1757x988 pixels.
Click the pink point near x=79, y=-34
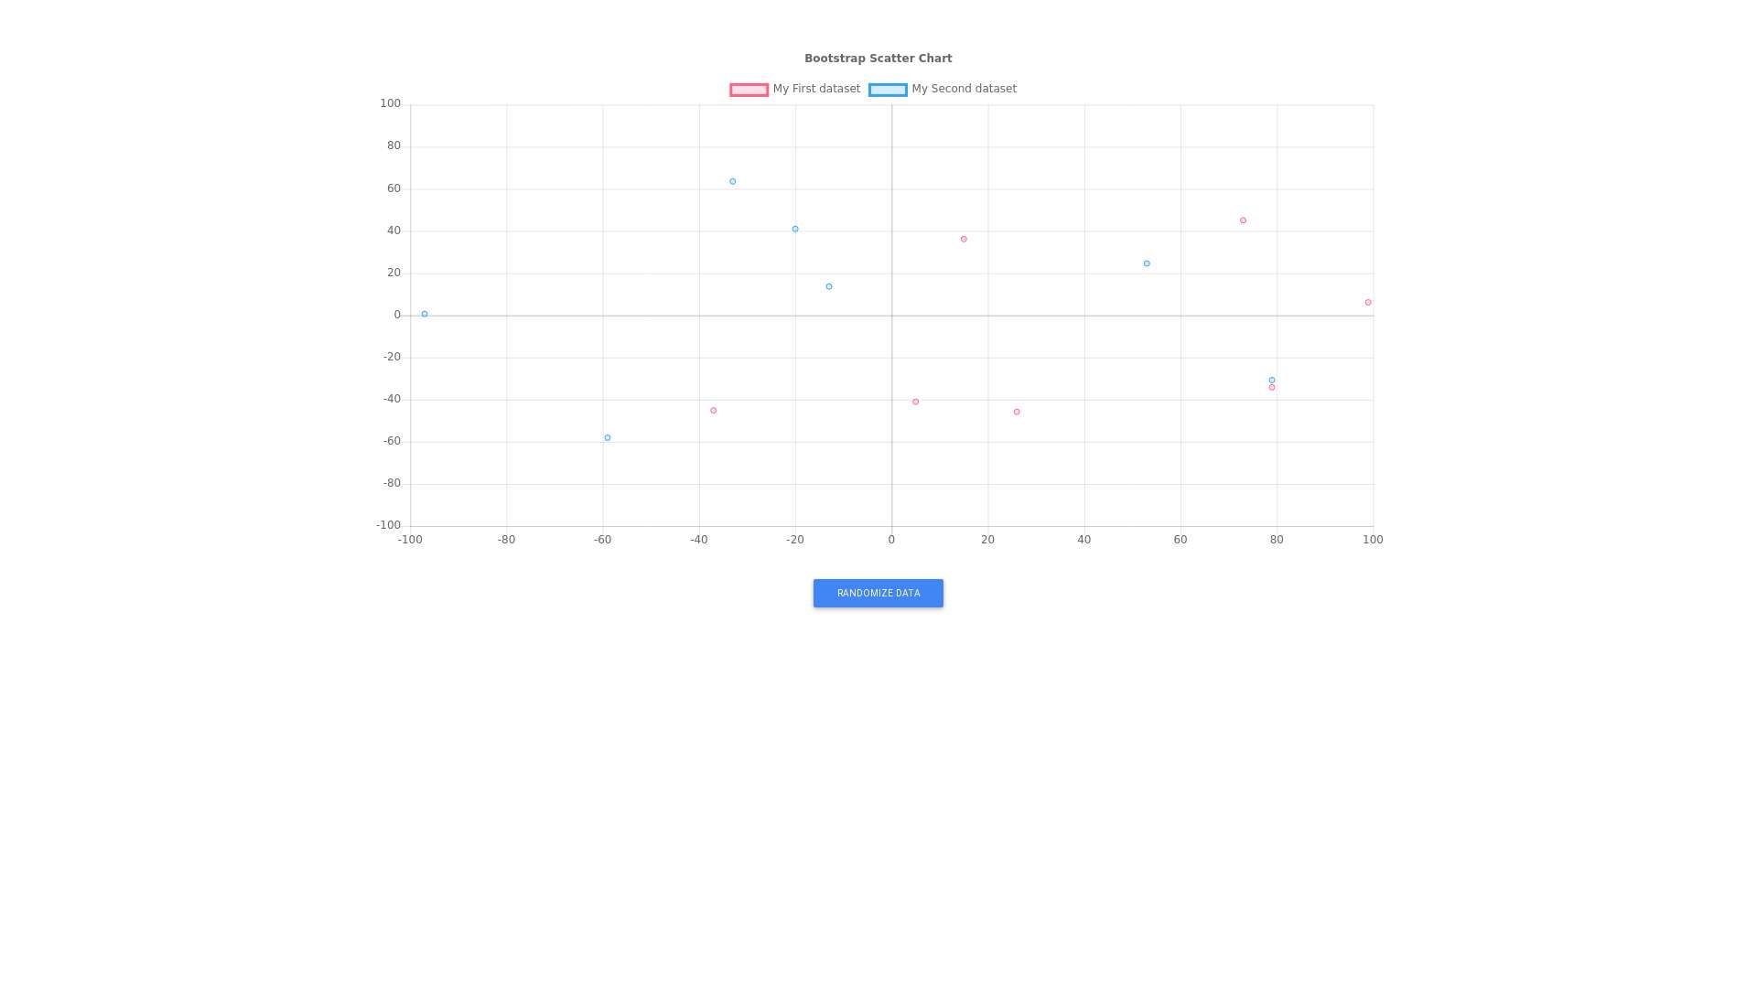point(1272,388)
